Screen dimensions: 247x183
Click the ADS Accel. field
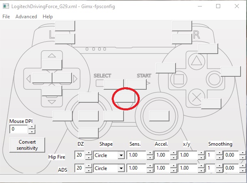(x=162, y=168)
